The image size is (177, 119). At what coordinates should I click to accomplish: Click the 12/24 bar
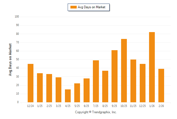point(31,83)
